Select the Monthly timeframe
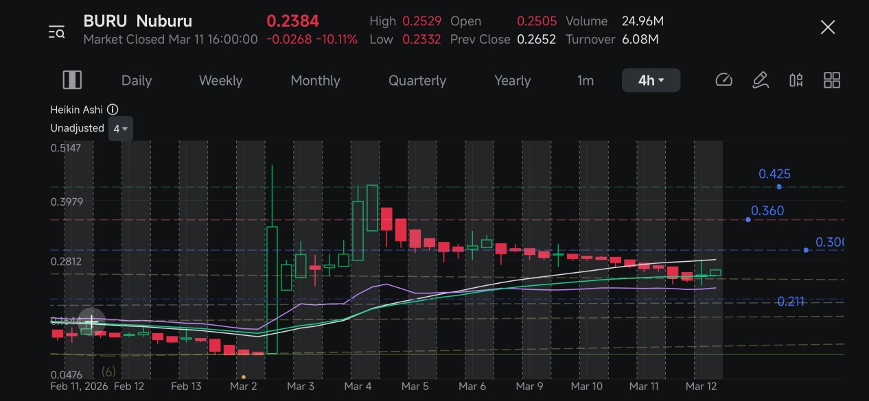This screenshot has height=401, width=869. [x=315, y=80]
